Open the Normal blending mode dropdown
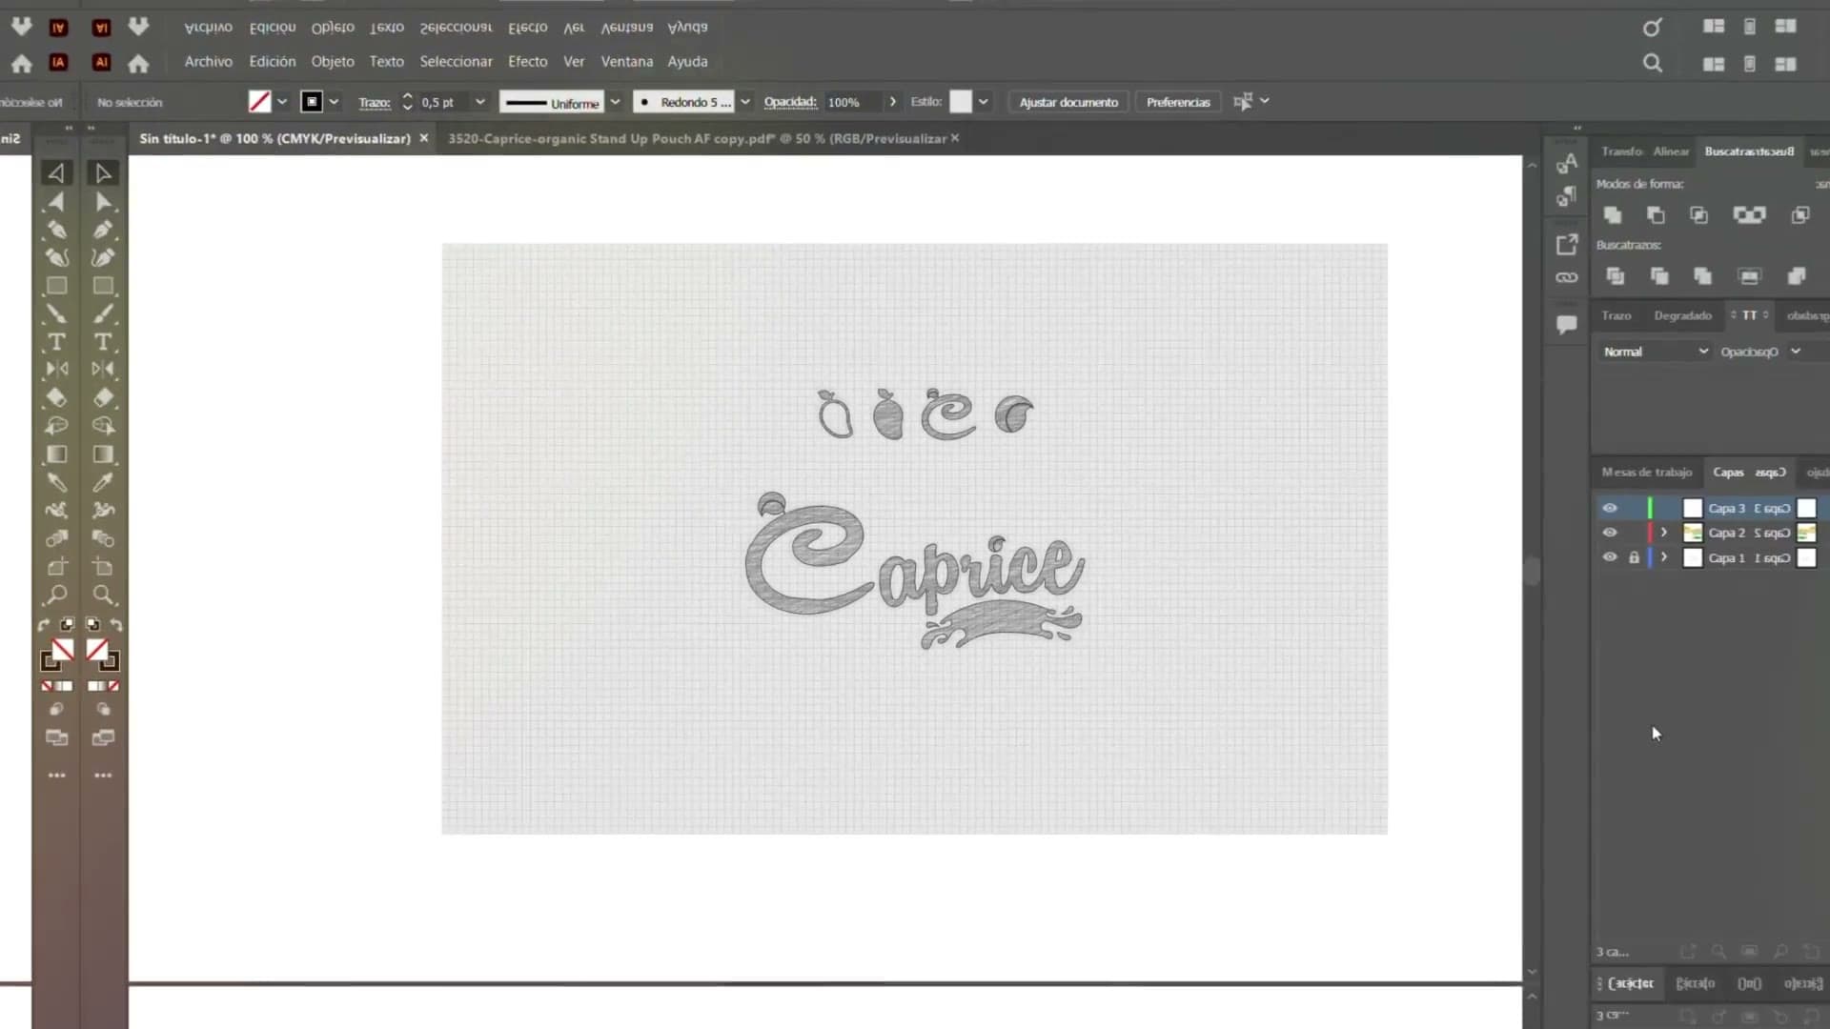This screenshot has height=1029, width=1830. 1656,352
